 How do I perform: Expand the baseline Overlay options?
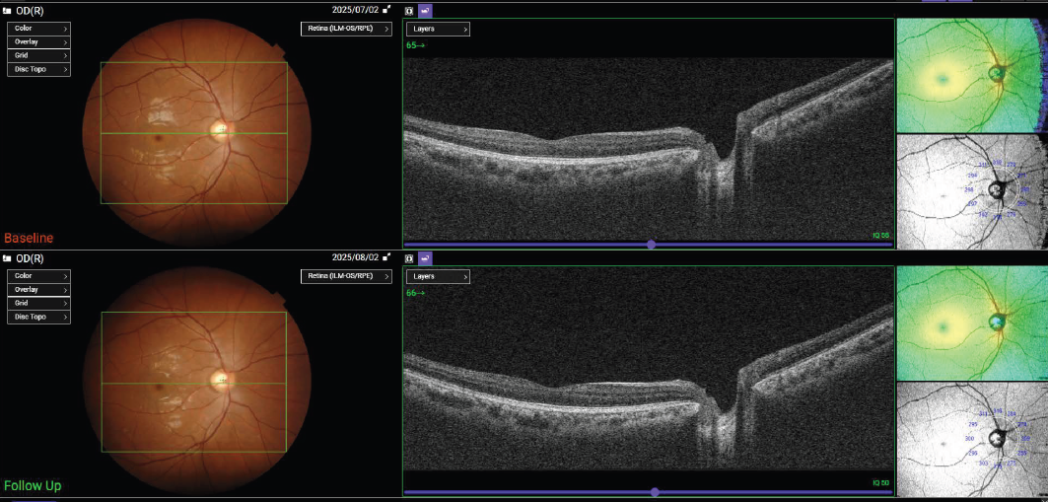click(38, 42)
